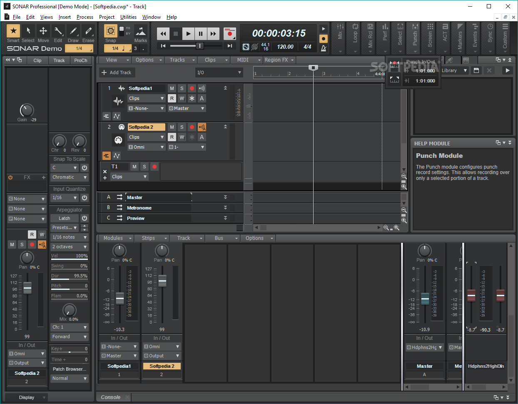Pause the transport
The height and width of the screenshot is (404, 518).
[201, 34]
